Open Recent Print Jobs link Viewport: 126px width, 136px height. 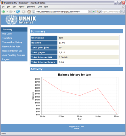pos(11,46)
